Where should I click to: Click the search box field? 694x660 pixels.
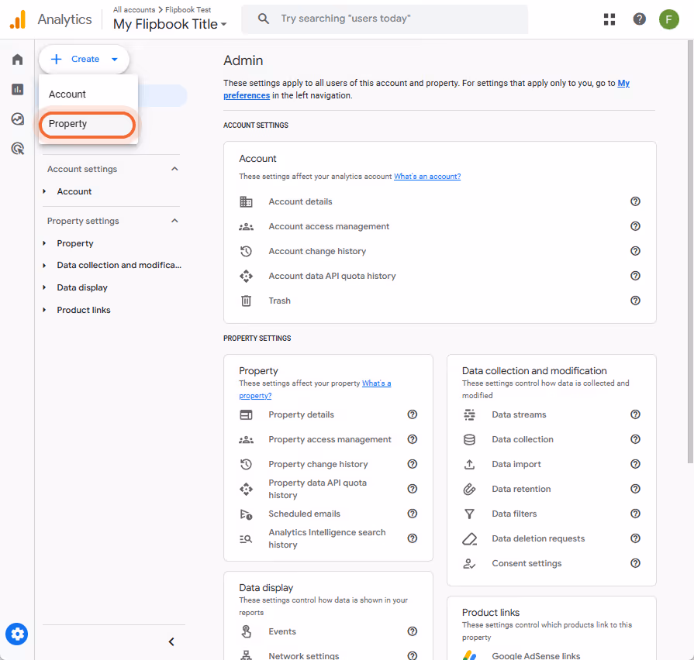coord(384,19)
